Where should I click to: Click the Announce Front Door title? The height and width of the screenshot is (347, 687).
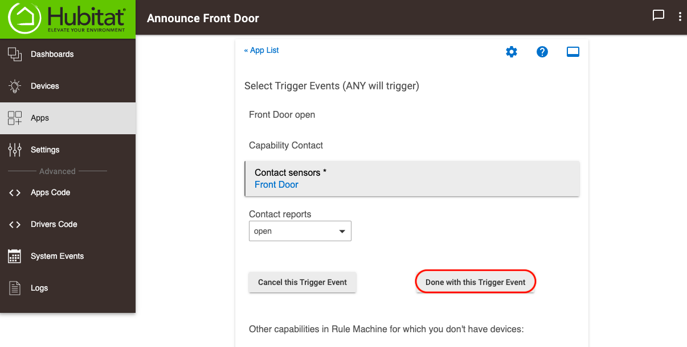[x=203, y=18]
